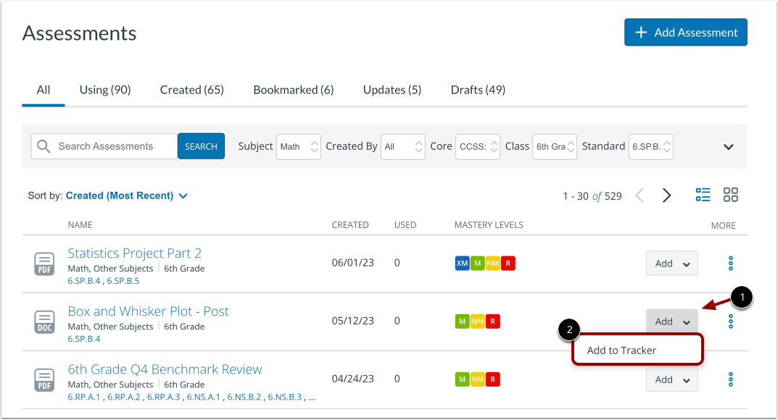Click the red R badge for Box and Whisker Plot
The width and height of the screenshot is (778, 420).
click(x=493, y=322)
